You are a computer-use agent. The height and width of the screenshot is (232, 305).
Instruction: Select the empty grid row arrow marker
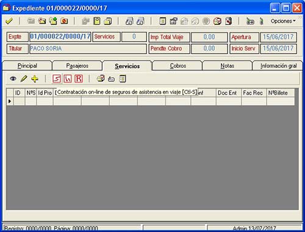[10, 101]
